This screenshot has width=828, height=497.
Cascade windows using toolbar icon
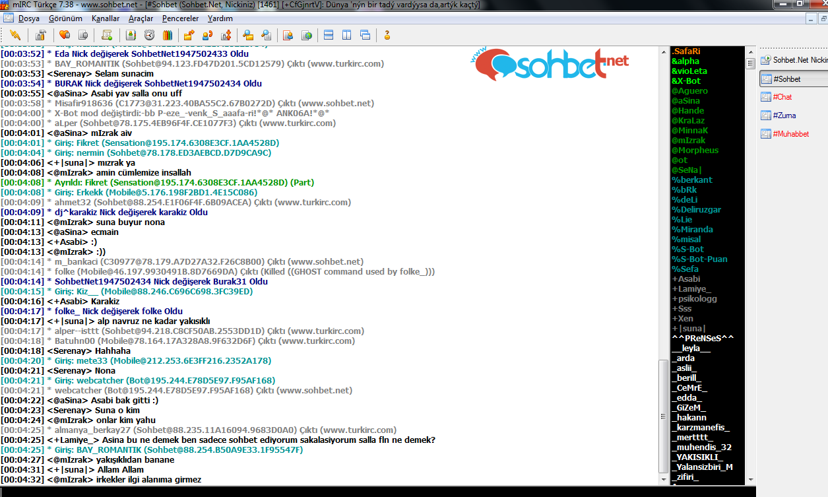(366, 35)
